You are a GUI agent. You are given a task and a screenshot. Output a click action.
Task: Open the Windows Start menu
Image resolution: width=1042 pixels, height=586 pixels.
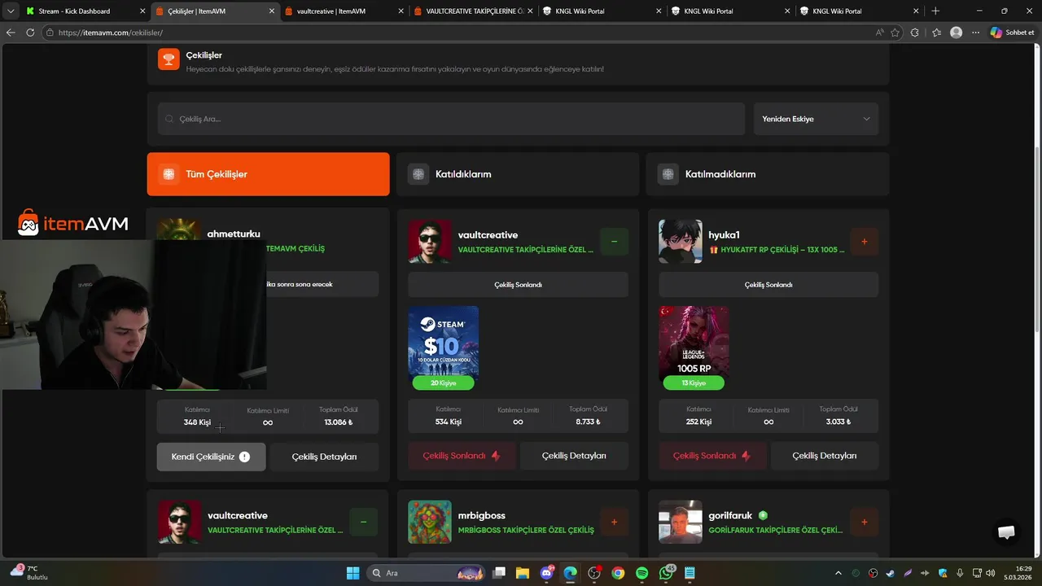[352, 573]
